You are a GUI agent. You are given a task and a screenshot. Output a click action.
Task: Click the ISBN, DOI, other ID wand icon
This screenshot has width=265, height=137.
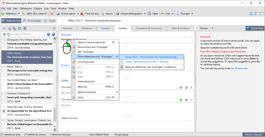click(x=23, y=14)
